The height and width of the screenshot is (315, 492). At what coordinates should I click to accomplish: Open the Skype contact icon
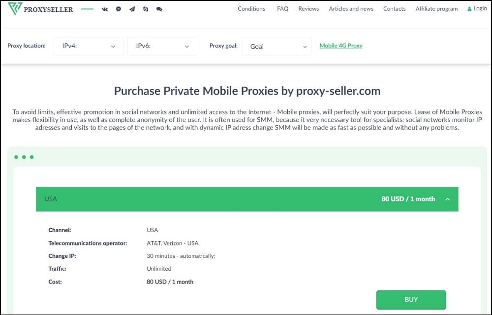tap(146, 9)
